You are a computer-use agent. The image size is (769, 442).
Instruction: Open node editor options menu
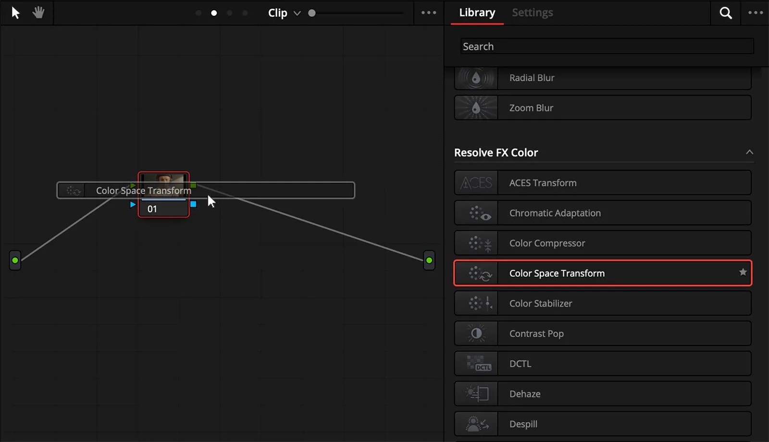[x=429, y=13]
